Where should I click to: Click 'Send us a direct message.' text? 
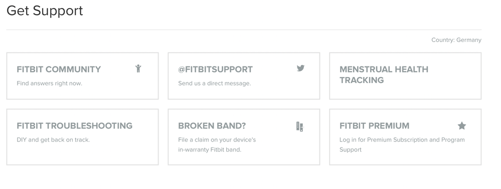pyautogui.click(x=215, y=83)
